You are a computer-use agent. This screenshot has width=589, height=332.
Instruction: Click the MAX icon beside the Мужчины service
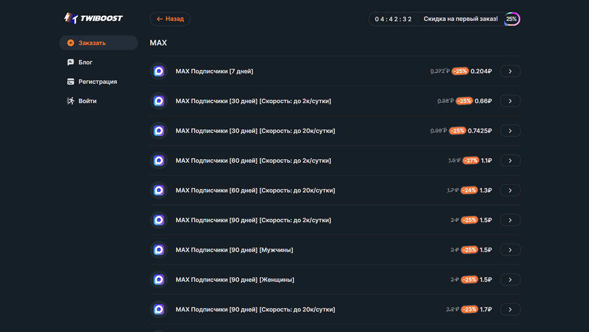tap(159, 250)
